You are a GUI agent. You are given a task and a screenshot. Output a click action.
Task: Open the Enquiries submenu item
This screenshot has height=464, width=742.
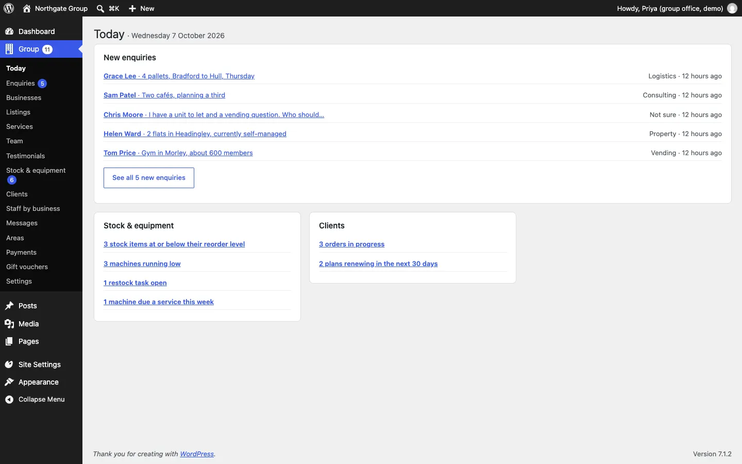[21, 83]
